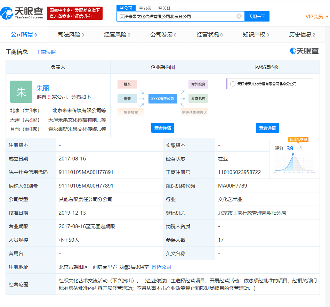Click 登记机关 value 北京市工商行政管理局朝阳分局
This screenshot has height=307, width=330.
pos(252,213)
